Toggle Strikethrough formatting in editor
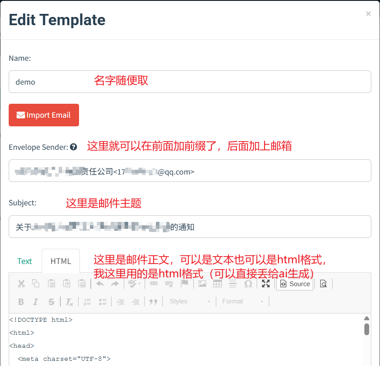 click(51, 302)
